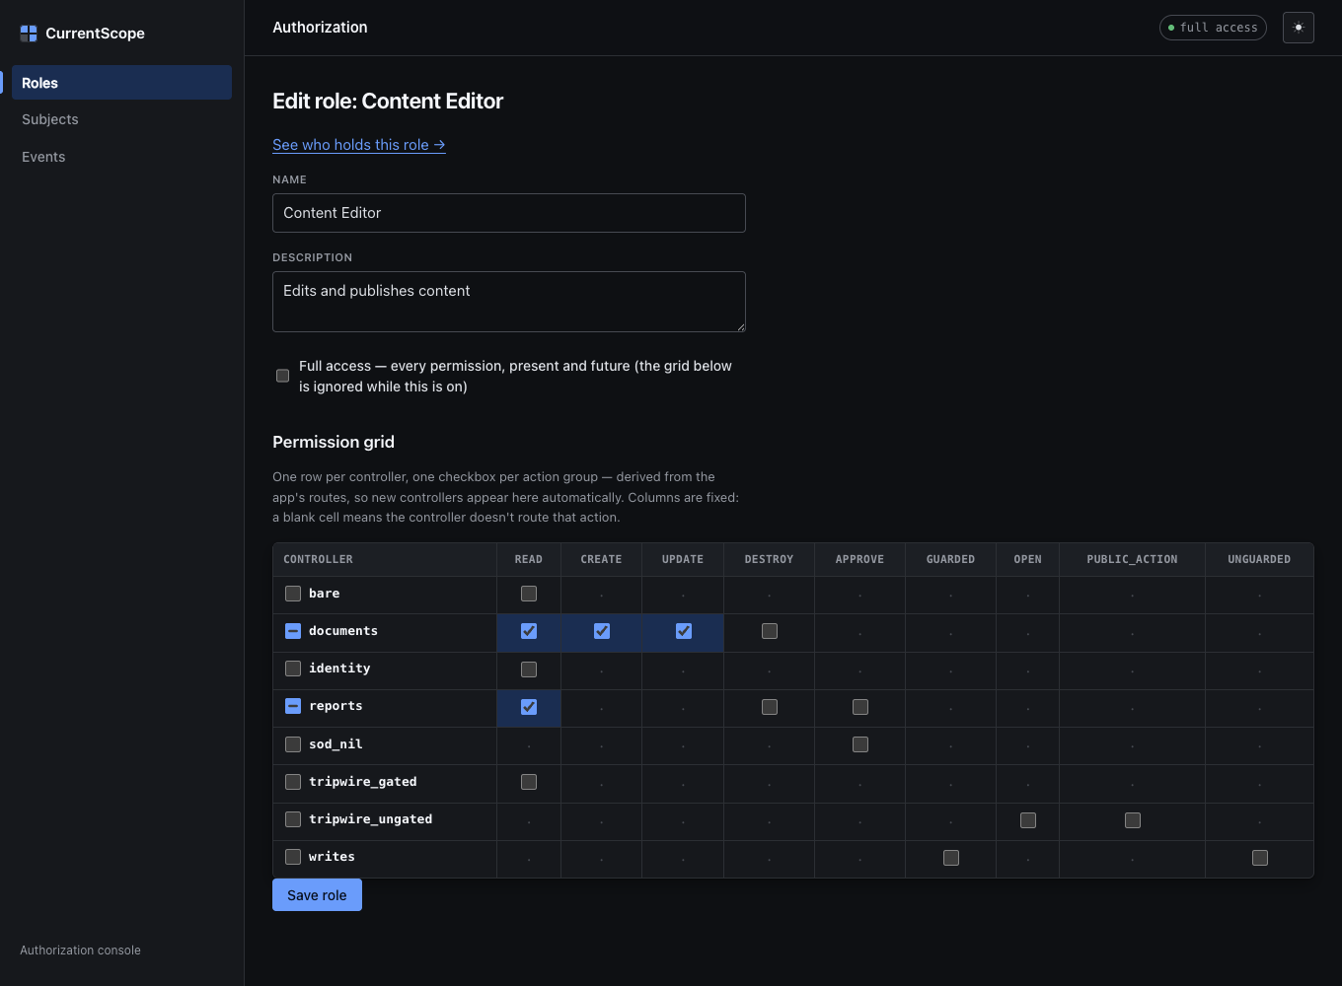Click the 'Authorization' header title
Screen dimensions: 1342x986
point(320,28)
